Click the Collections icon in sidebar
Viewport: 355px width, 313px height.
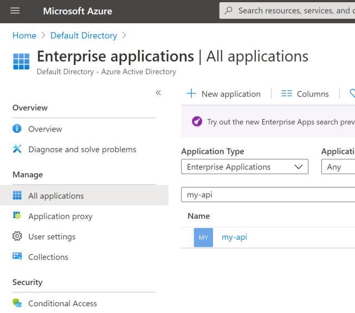point(17,257)
